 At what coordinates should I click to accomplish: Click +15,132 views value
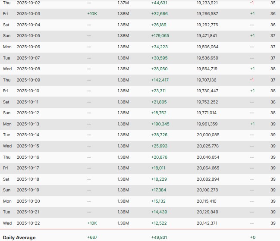coord(158,201)
